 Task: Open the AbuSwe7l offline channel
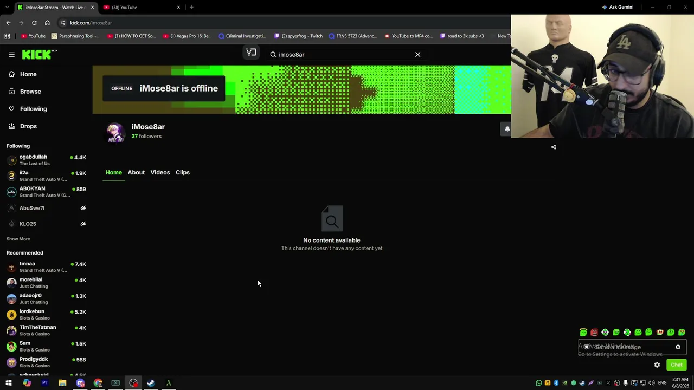point(46,208)
